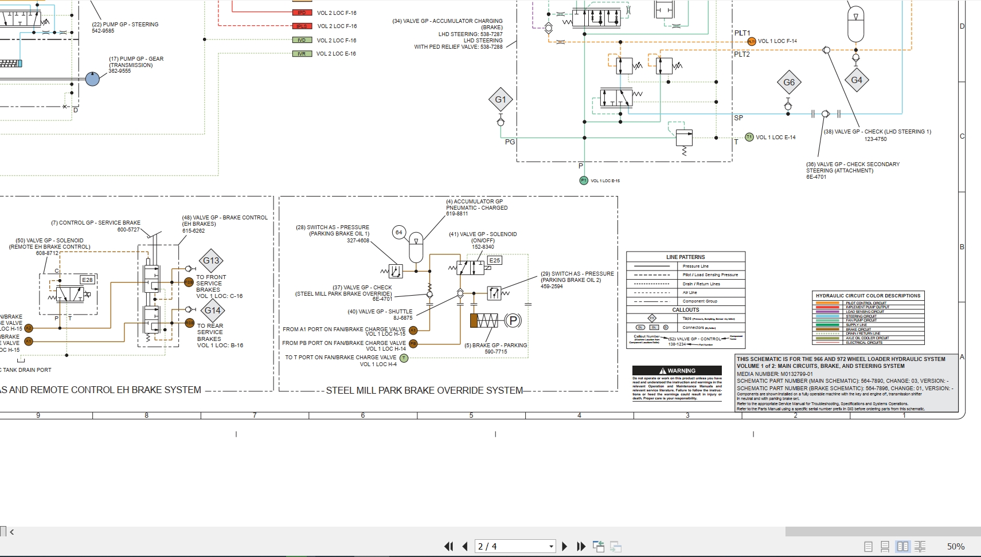The height and width of the screenshot is (557, 981).
Task: Click the red IPLS connector tag
Action: [302, 26]
